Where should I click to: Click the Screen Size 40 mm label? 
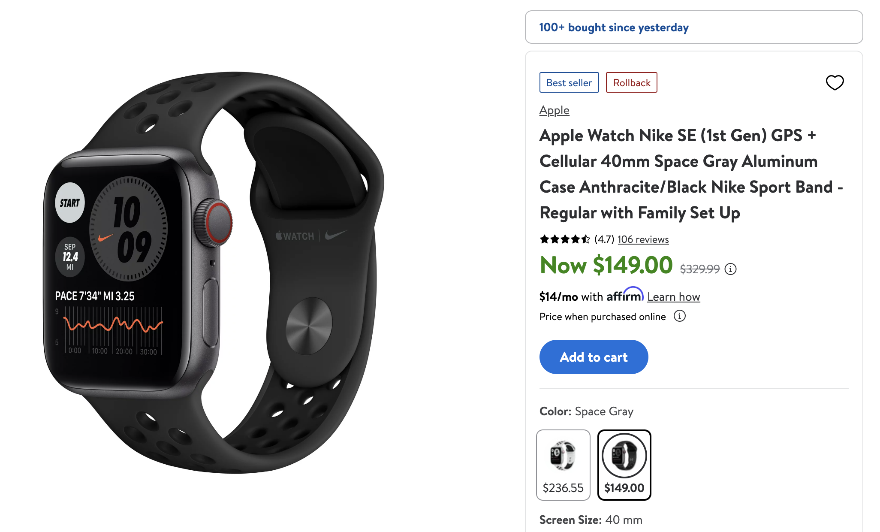coord(591,520)
